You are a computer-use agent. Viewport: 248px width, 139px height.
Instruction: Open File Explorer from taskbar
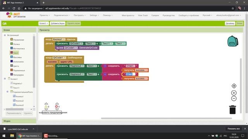pos(12,136)
